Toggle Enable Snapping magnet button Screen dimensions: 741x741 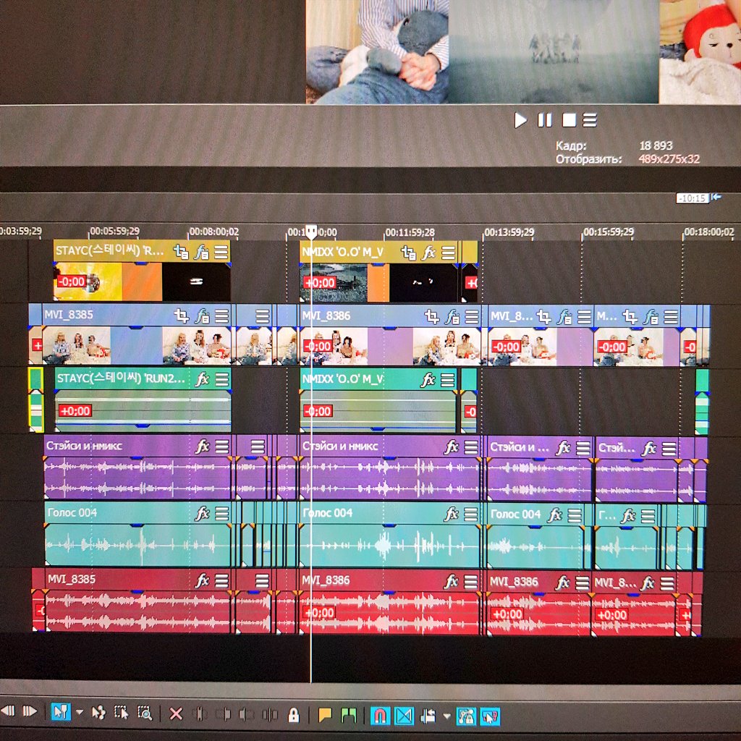coord(380,716)
